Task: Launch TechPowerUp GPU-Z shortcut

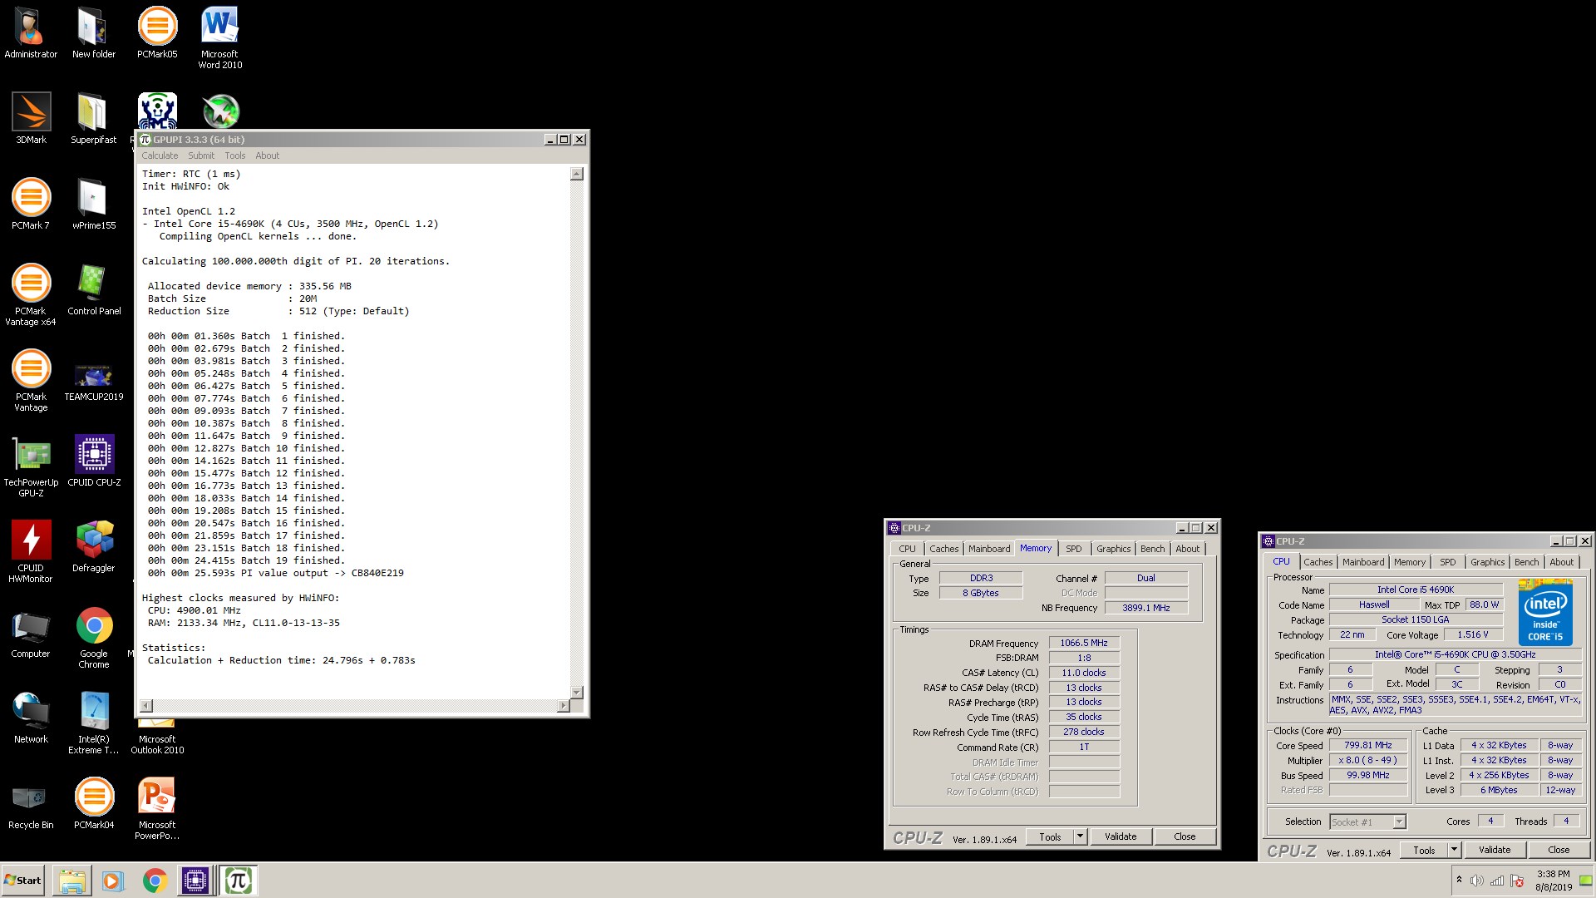Action: tap(31, 466)
